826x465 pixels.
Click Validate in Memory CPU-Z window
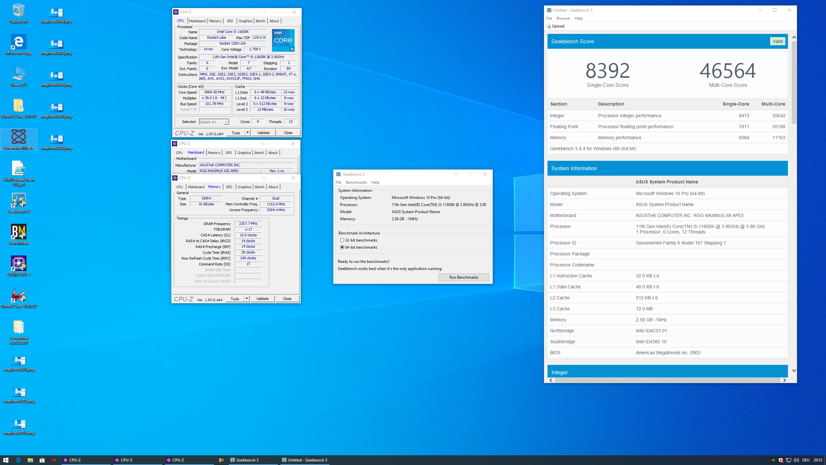[262, 299]
